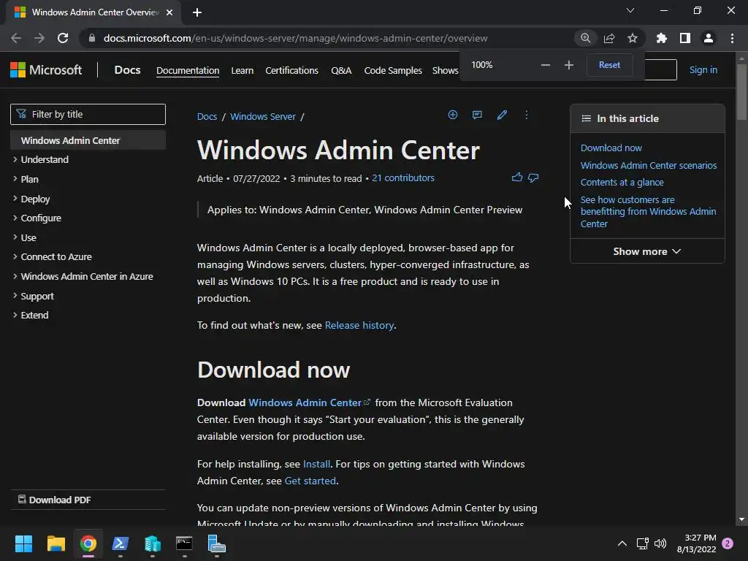This screenshot has width=748, height=561.
Task: Rate the article with thumbs down
Action: [x=533, y=178]
